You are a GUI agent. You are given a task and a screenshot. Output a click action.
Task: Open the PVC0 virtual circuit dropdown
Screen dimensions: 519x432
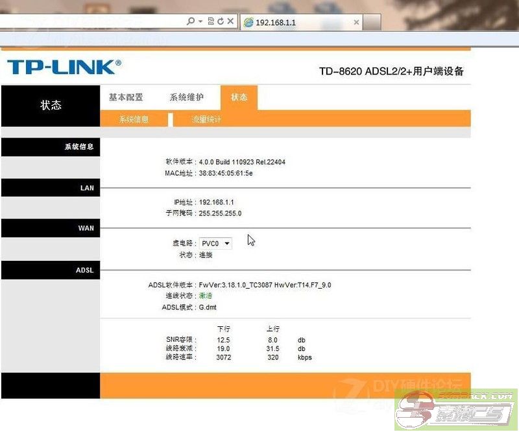[x=215, y=243]
